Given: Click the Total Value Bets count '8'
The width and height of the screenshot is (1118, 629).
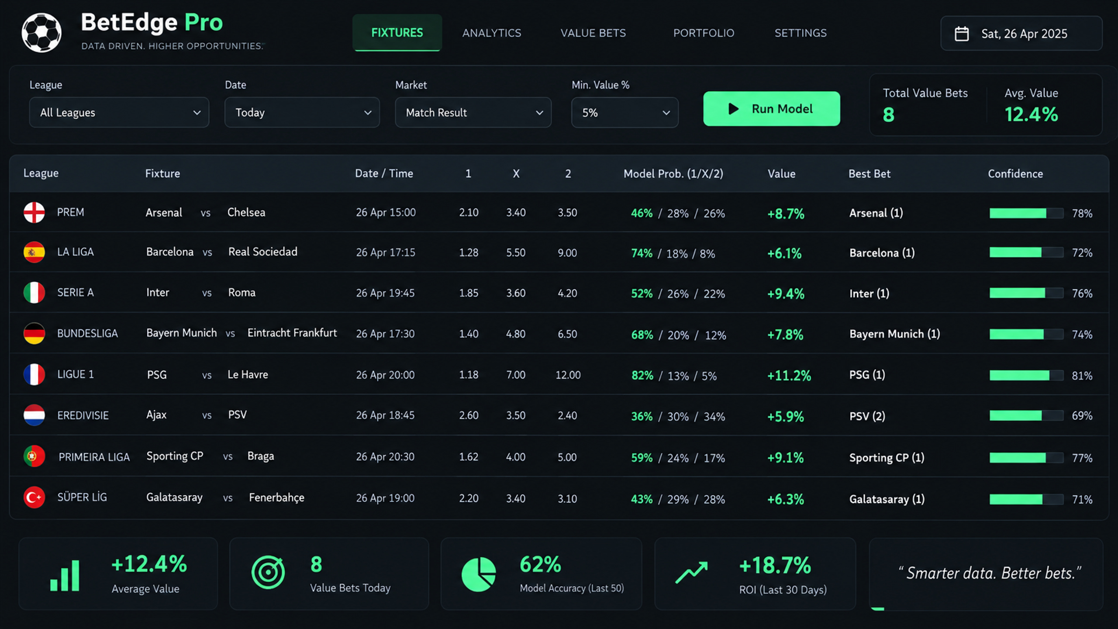Looking at the screenshot, I should tap(889, 115).
